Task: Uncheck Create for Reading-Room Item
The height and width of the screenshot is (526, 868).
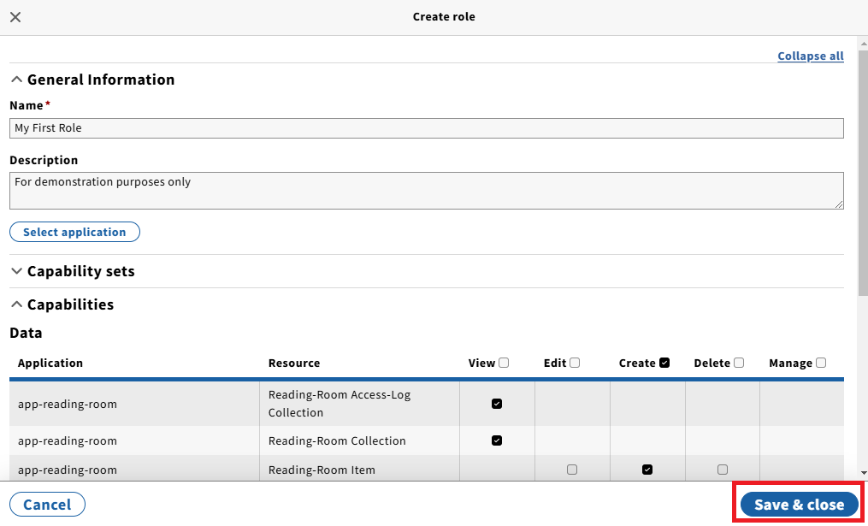Action: point(647,470)
